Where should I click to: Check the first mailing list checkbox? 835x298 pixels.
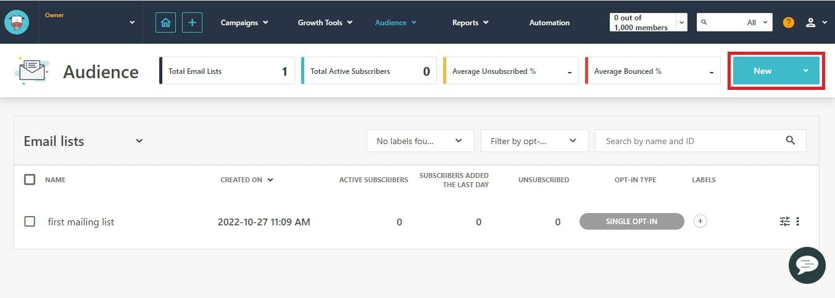coord(30,222)
